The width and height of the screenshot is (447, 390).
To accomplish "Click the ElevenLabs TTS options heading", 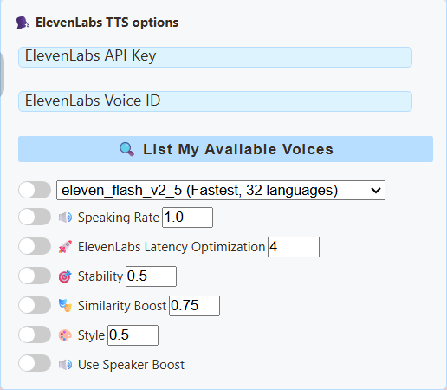I will pyautogui.click(x=107, y=23).
